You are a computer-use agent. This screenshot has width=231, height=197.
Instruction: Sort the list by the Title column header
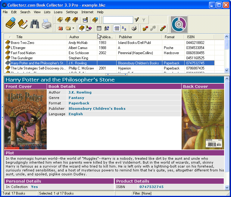[35, 37]
